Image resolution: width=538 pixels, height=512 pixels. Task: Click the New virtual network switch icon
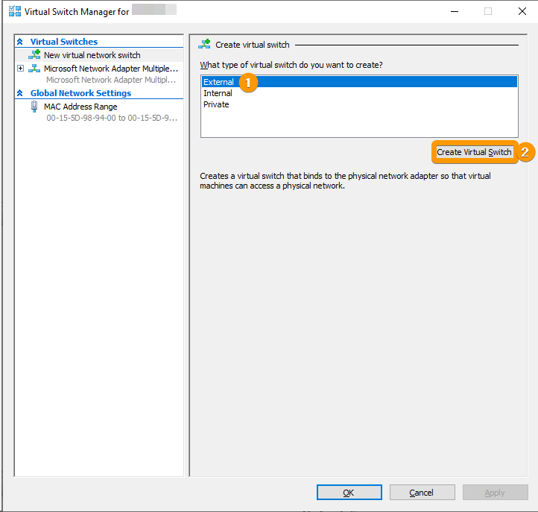(34, 54)
